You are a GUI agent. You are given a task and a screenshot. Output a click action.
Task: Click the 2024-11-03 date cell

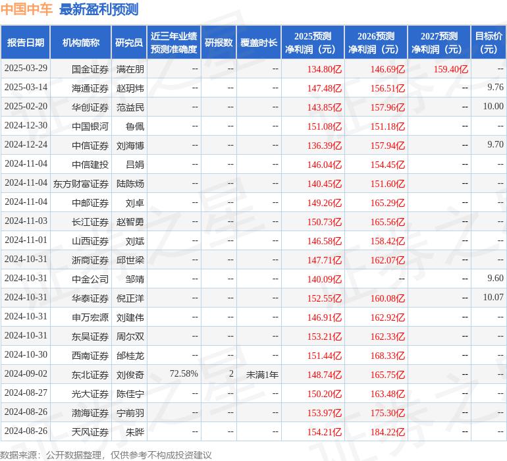click(26, 221)
